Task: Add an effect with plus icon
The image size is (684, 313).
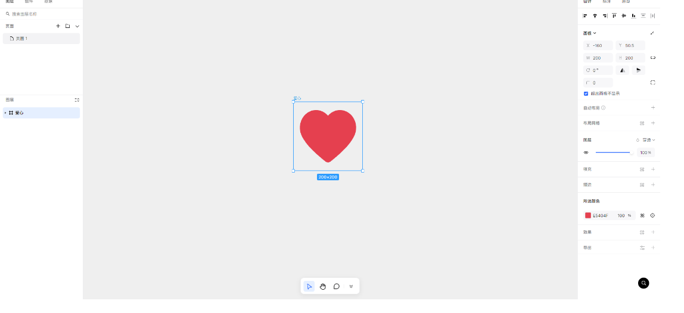Action: coord(653,232)
